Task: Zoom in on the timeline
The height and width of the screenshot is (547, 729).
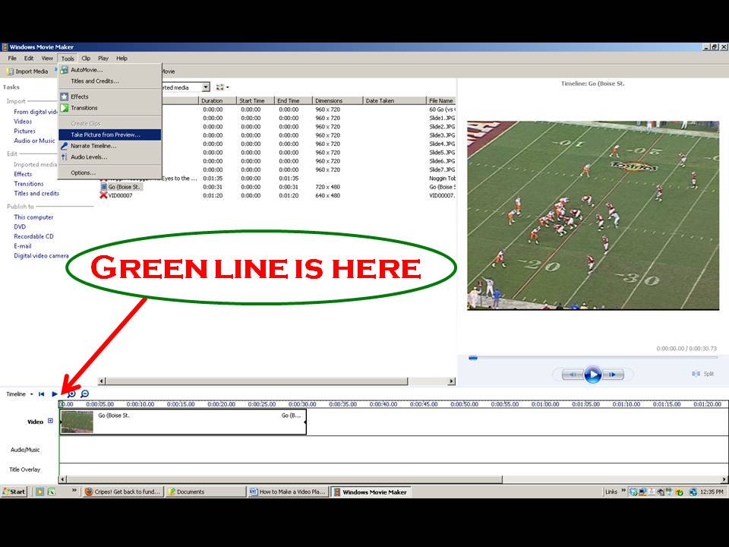Action: pos(72,394)
